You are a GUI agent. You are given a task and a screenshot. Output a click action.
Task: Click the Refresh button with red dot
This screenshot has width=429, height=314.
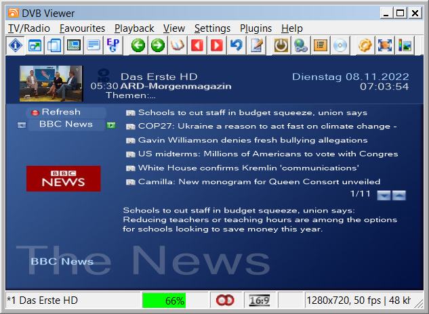coord(66,112)
